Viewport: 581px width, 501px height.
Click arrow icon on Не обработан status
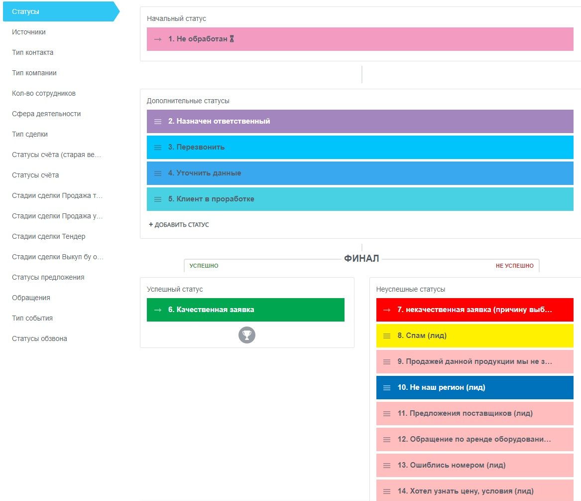[158, 39]
